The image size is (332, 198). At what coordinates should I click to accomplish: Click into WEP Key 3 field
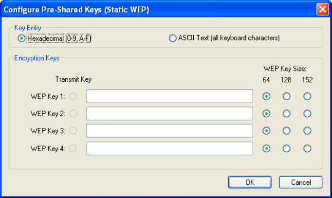point(170,131)
